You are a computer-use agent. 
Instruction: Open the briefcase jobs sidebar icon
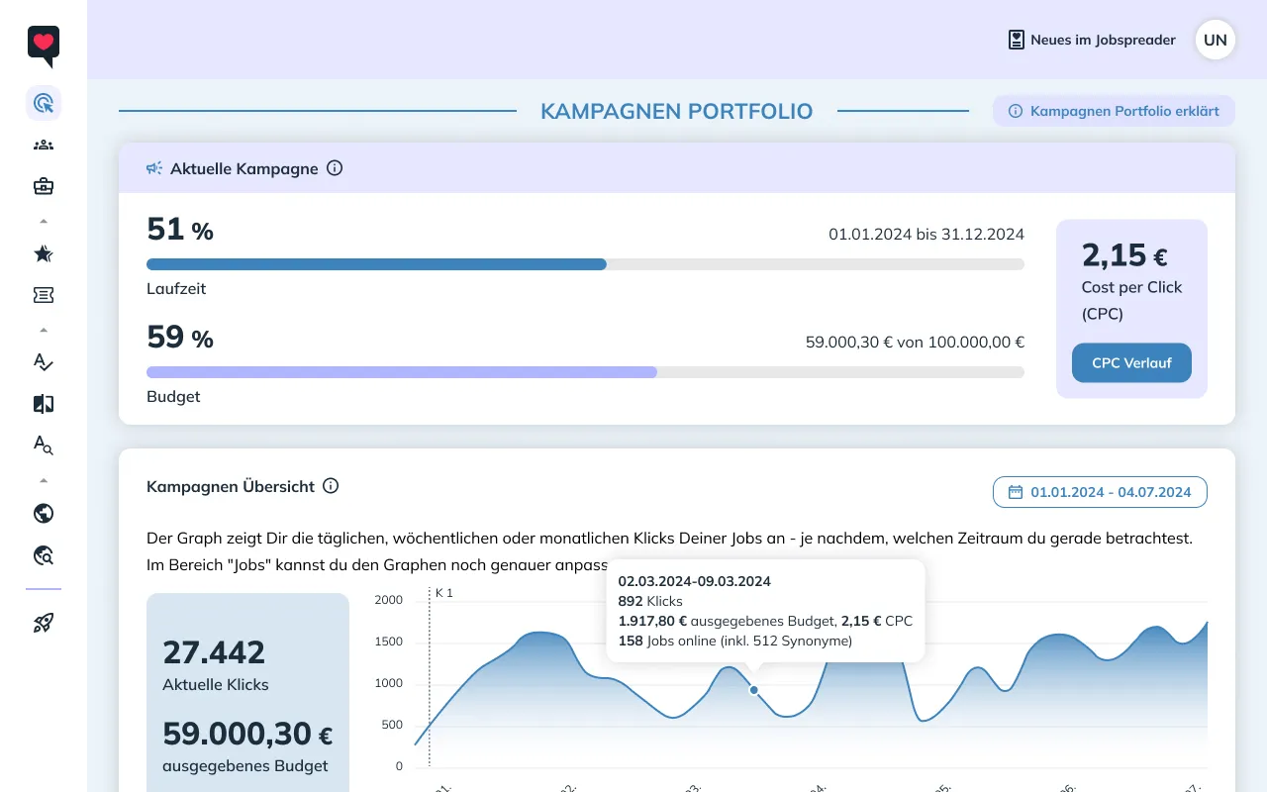pyautogui.click(x=44, y=186)
